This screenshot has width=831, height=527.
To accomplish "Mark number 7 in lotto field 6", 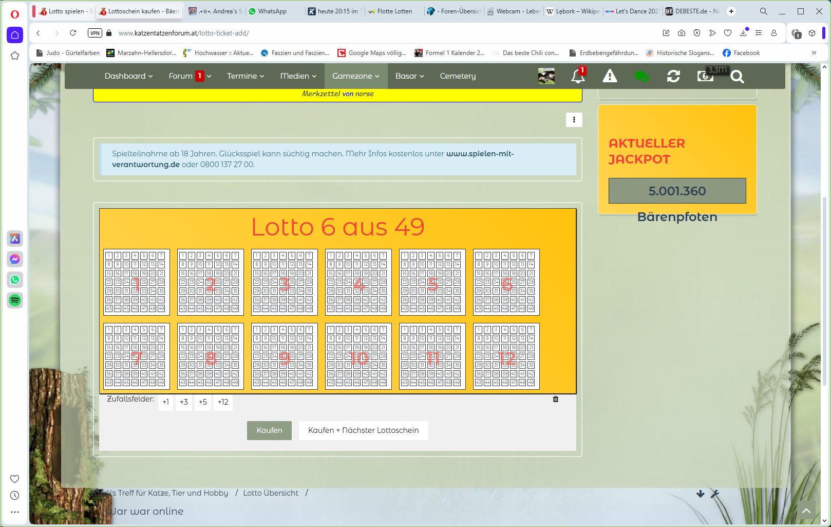I will (x=531, y=256).
